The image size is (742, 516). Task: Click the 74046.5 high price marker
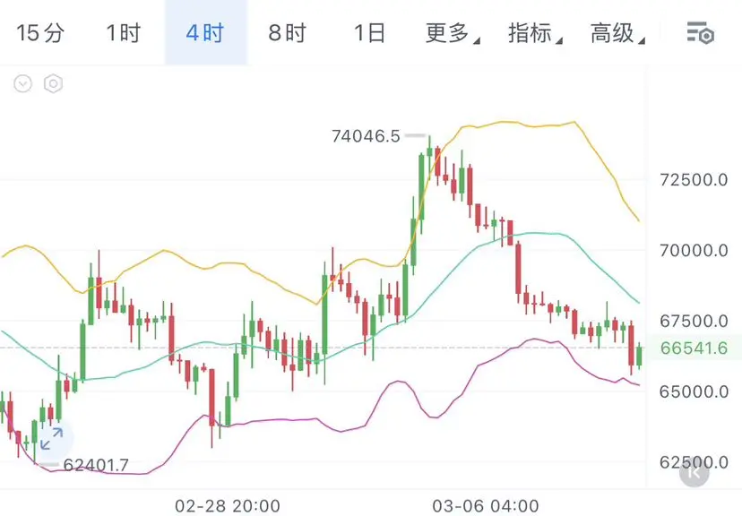tap(366, 136)
